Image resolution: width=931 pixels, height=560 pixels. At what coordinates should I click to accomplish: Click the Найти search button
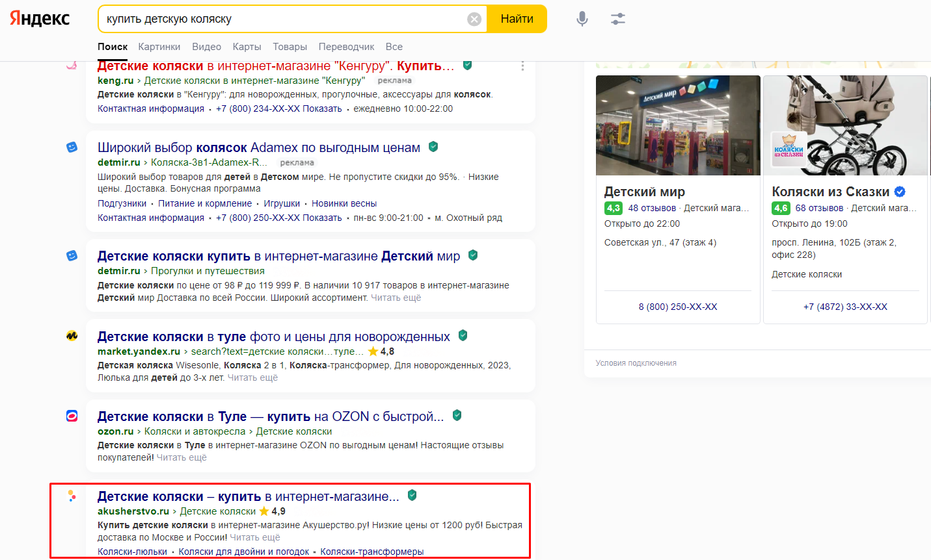coord(517,19)
